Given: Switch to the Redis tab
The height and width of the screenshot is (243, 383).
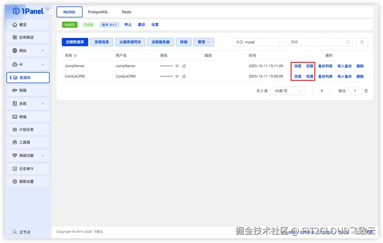Looking at the screenshot, I should point(127,12).
